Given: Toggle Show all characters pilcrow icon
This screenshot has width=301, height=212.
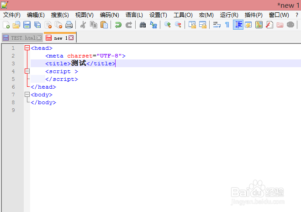Looking at the screenshot, I should 227,25.
